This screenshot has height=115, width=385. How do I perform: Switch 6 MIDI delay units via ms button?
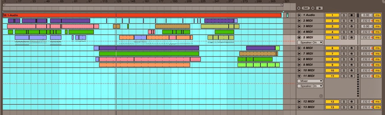click(377, 48)
